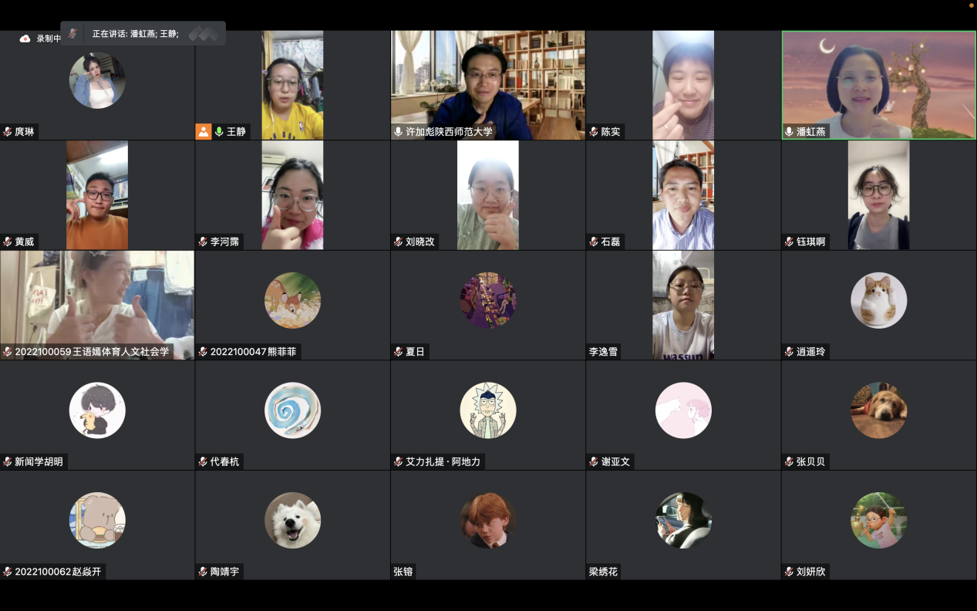The image size is (977, 611).
Task: Click muted mic icon next to 庹琳
Action: pos(8,132)
